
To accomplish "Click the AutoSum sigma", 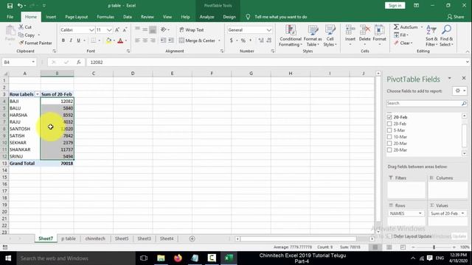I will (x=397, y=27).
